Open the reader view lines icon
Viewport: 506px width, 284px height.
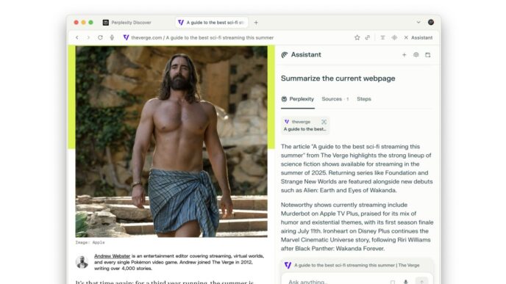coord(382,37)
